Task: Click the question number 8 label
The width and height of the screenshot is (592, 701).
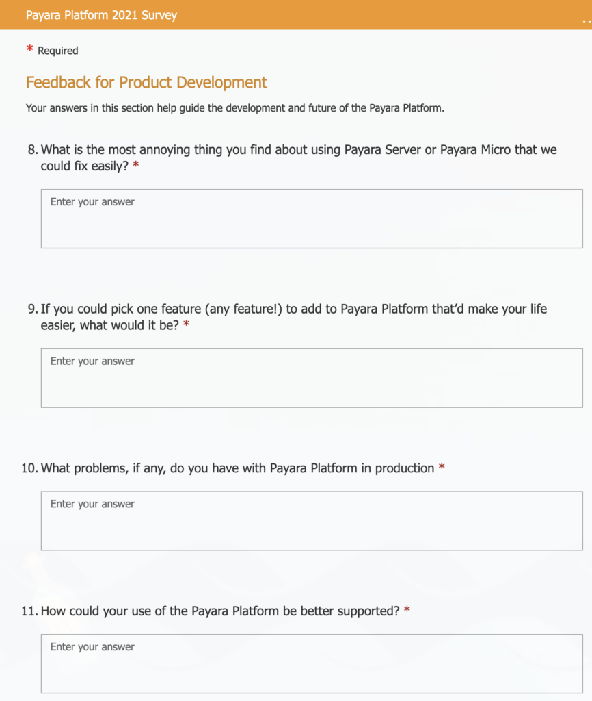Action: pos(33,150)
